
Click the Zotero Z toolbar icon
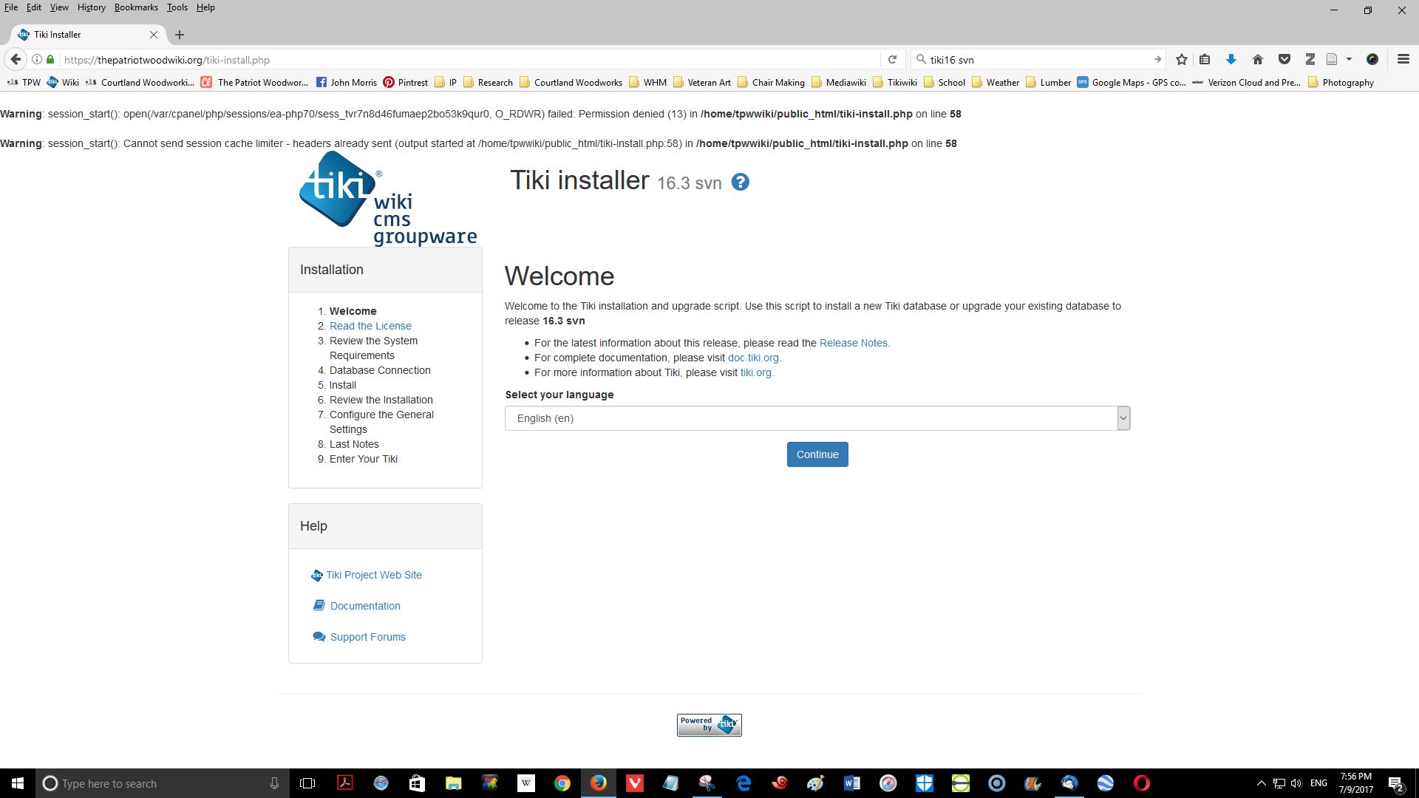(x=1310, y=60)
